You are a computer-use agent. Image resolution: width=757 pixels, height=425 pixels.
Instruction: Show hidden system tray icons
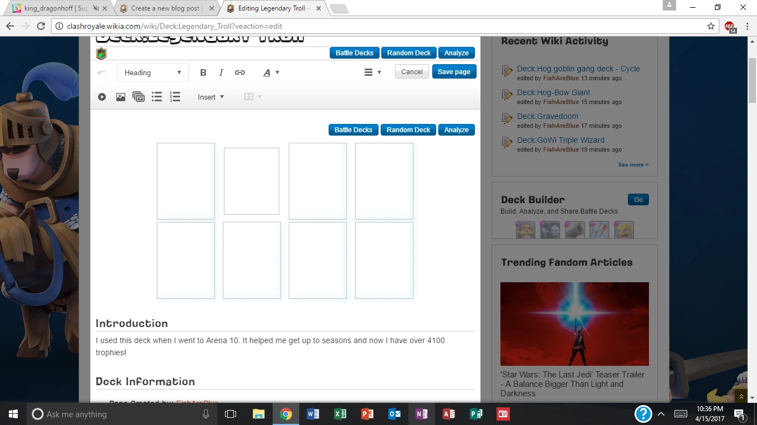661,414
